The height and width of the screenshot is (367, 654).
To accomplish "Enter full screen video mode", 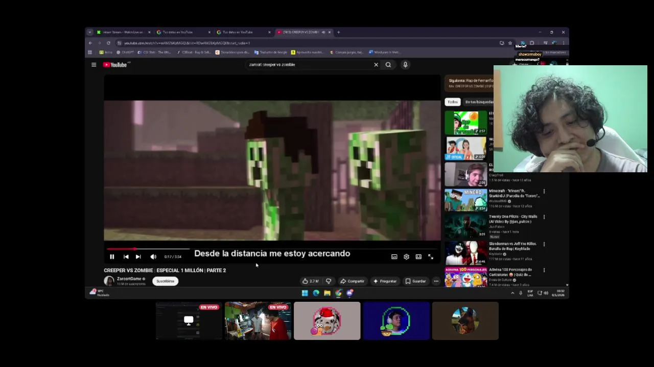I will tap(431, 257).
